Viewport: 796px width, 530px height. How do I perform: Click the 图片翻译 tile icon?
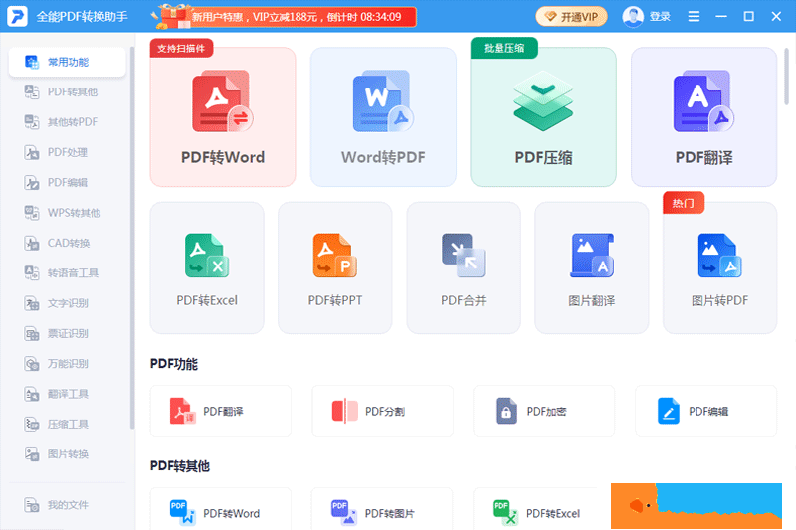591,256
